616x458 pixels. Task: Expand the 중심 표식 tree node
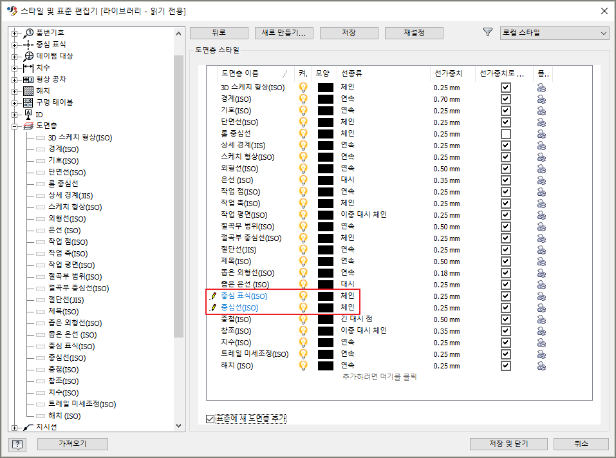pos(15,45)
